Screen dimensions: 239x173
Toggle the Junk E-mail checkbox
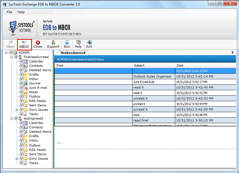click(21, 88)
